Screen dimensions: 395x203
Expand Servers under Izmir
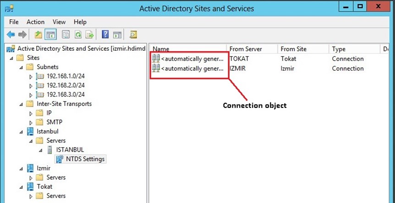[31, 178]
